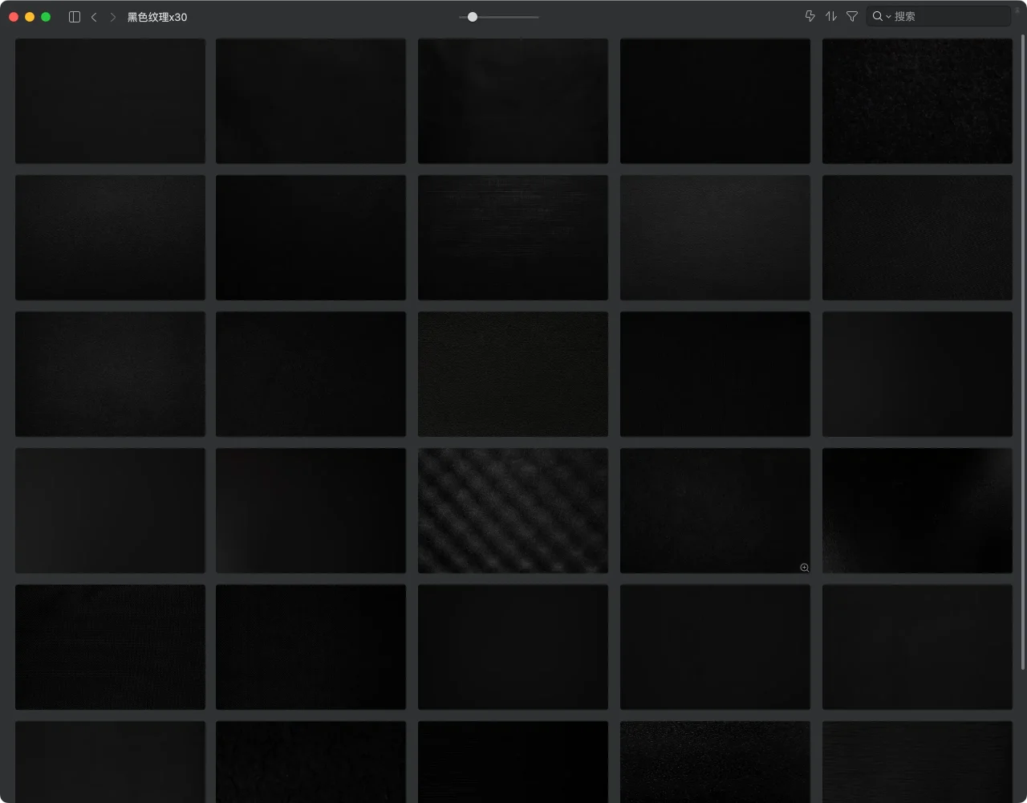Maximize the window with the green button
Image resolution: width=1027 pixels, height=803 pixels.
pos(46,17)
